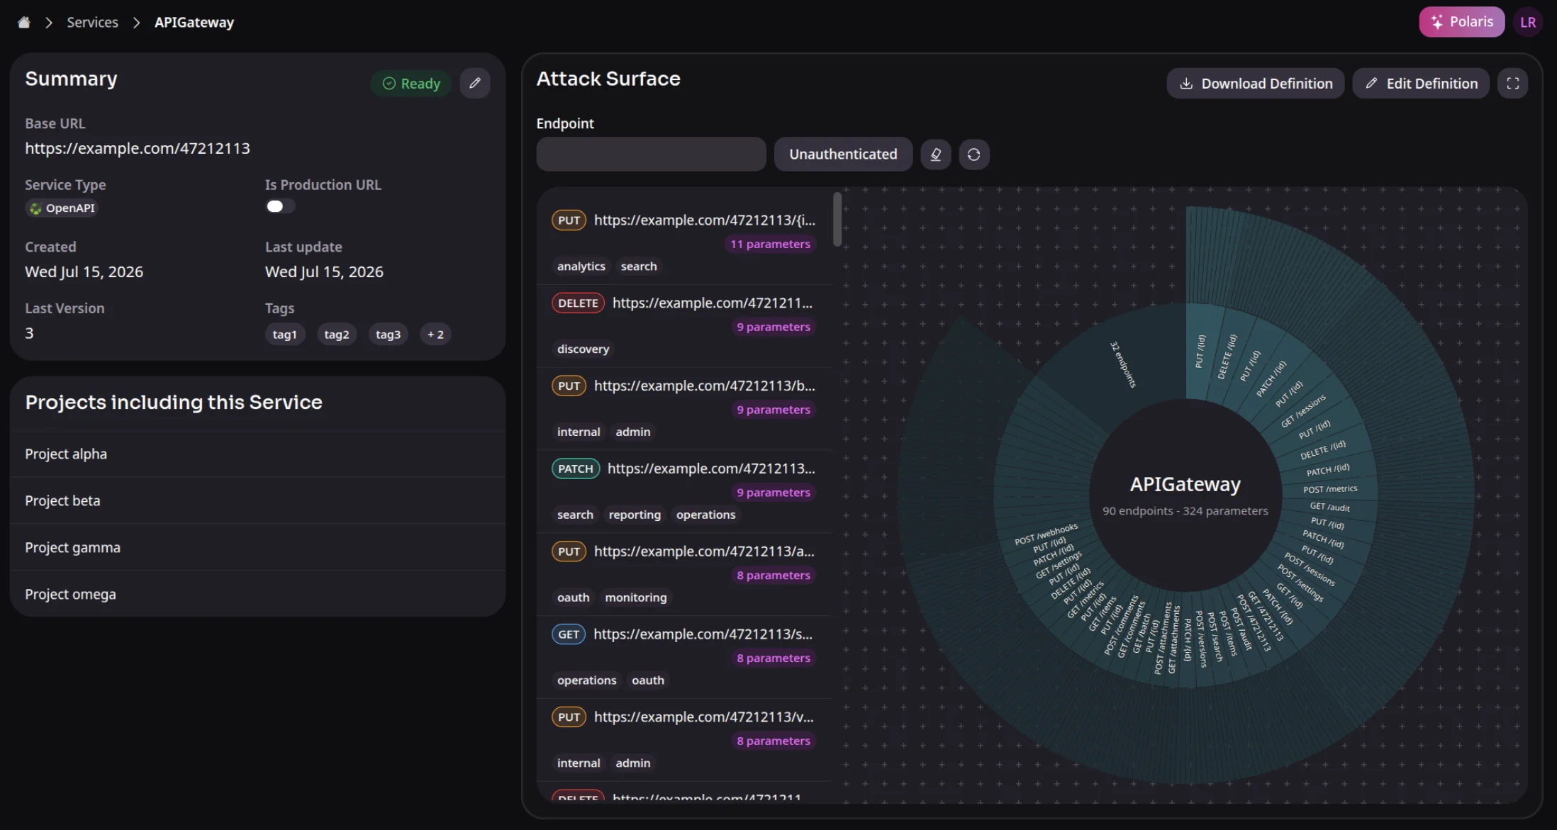Select the PATCH endpoint with 9 parameters
1557x830 pixels.
point(684,491)
